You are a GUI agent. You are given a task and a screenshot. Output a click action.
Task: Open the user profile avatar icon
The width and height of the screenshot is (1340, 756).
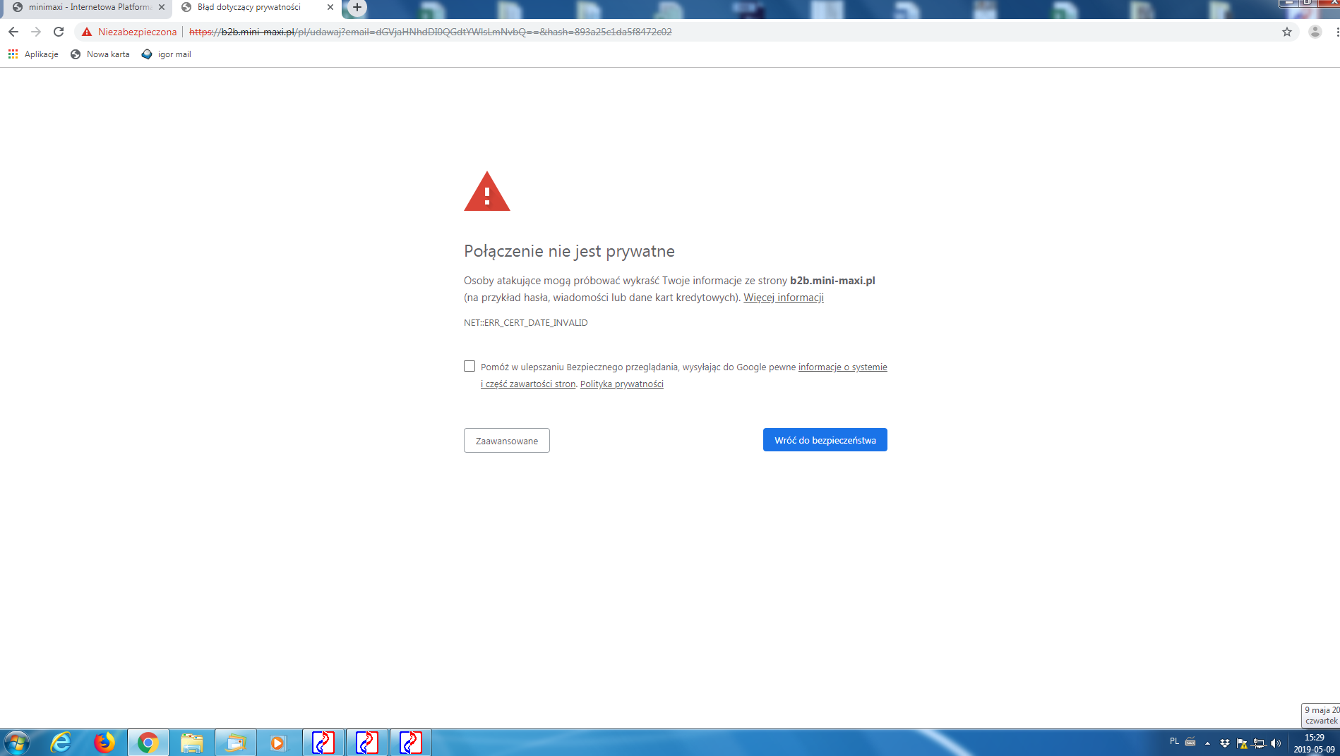coord(1315,32)
